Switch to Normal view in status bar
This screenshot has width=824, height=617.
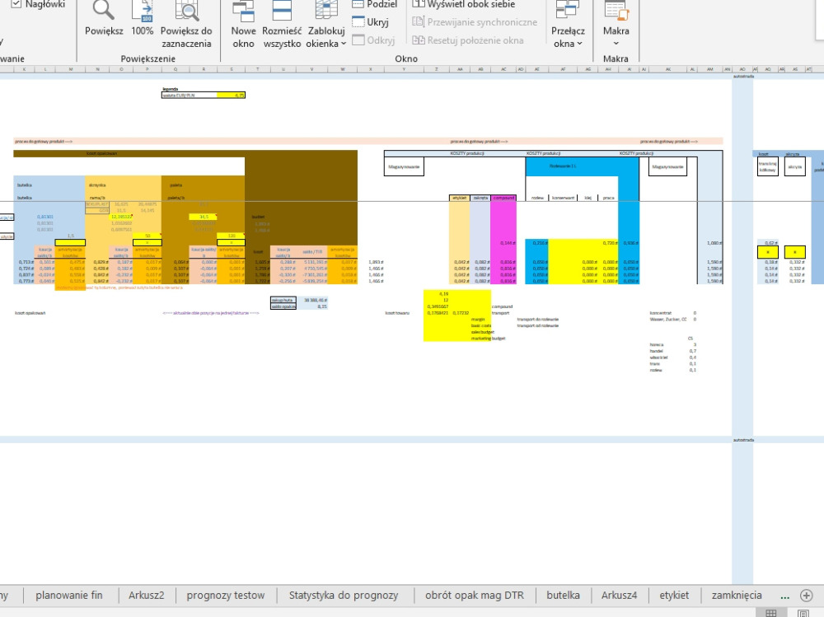771,613
